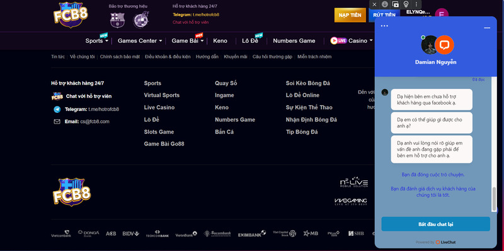Click Bắt đầu chat lại button

435,224
